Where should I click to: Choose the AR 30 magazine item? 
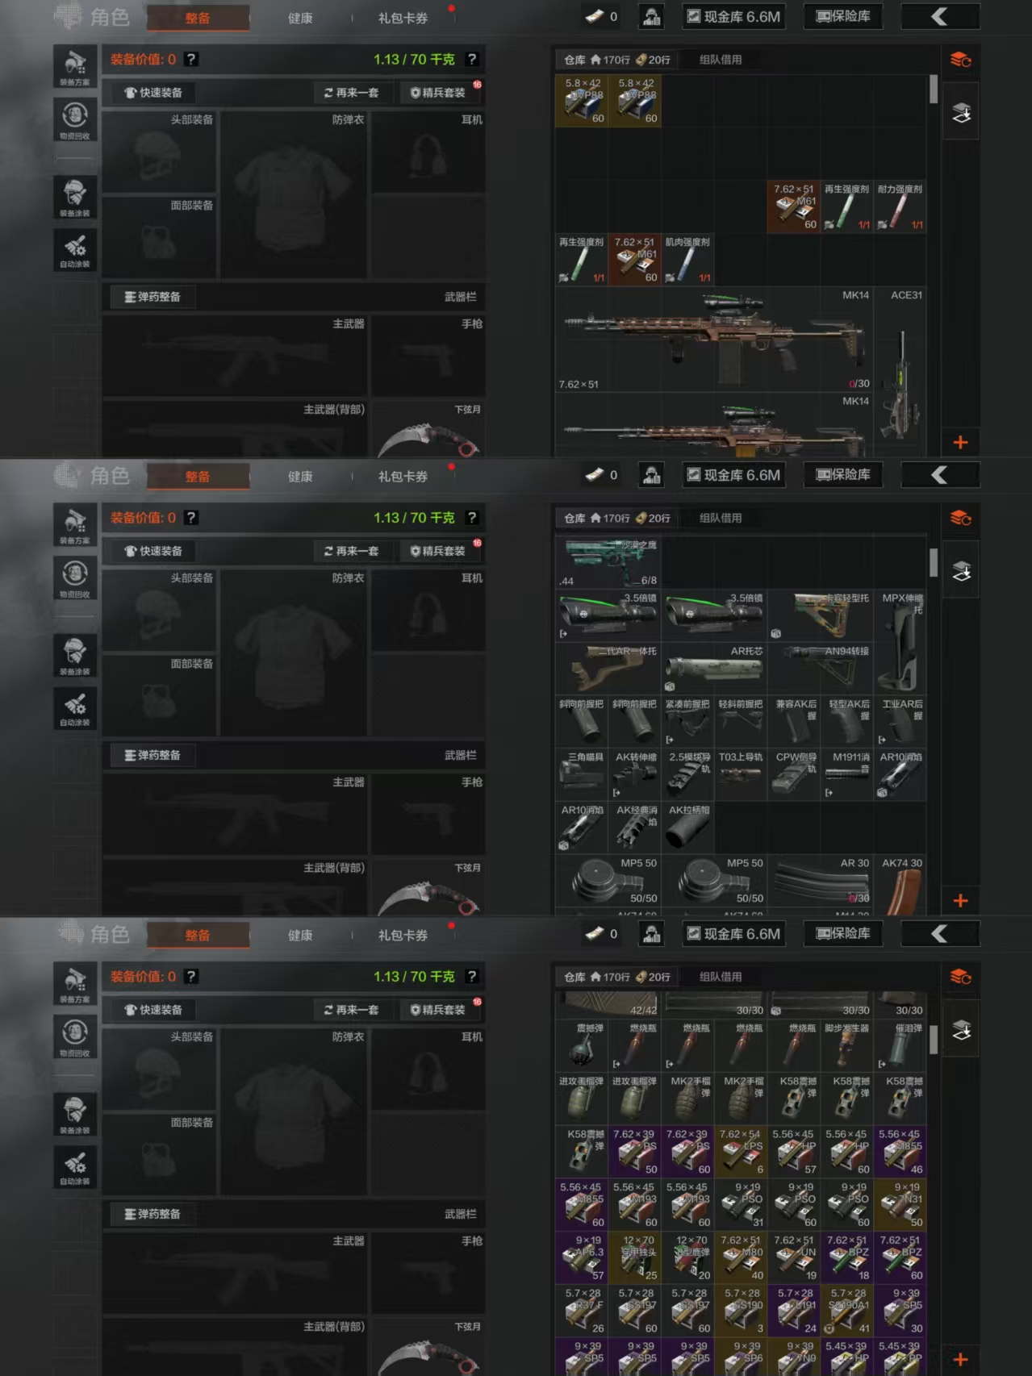click(821, 881)
